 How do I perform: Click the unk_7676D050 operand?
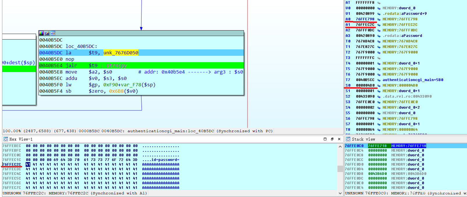[x=121, y=53]
